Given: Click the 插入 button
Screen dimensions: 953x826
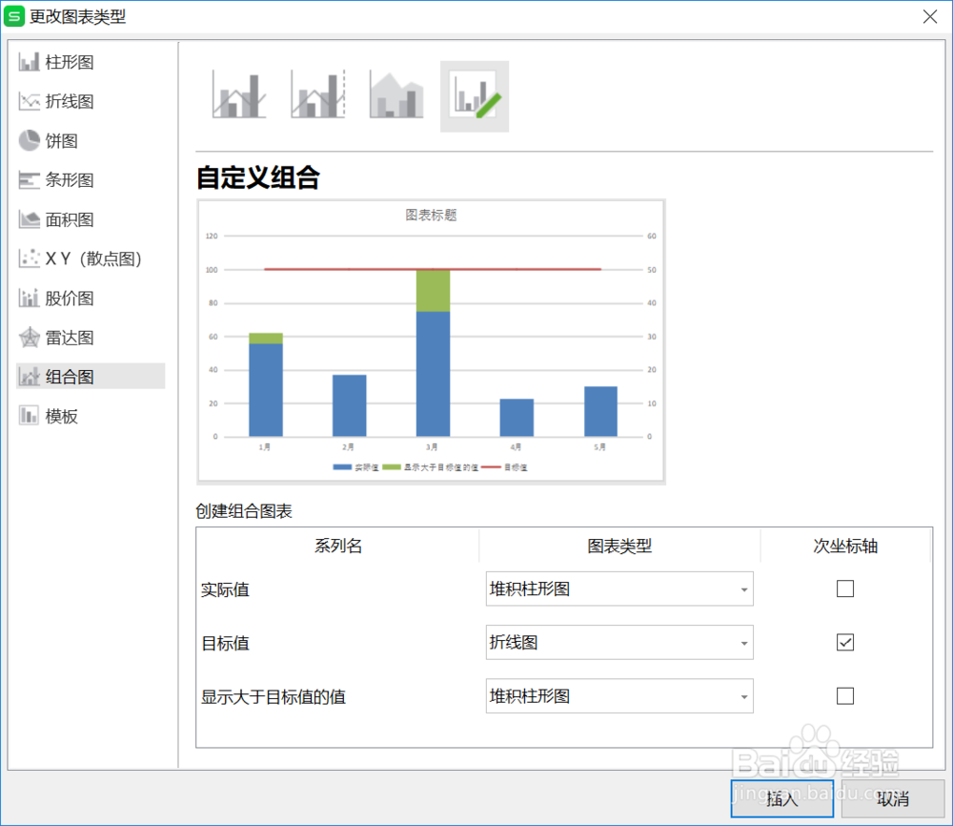Looking at the screenshot, I should click(781, 798).
